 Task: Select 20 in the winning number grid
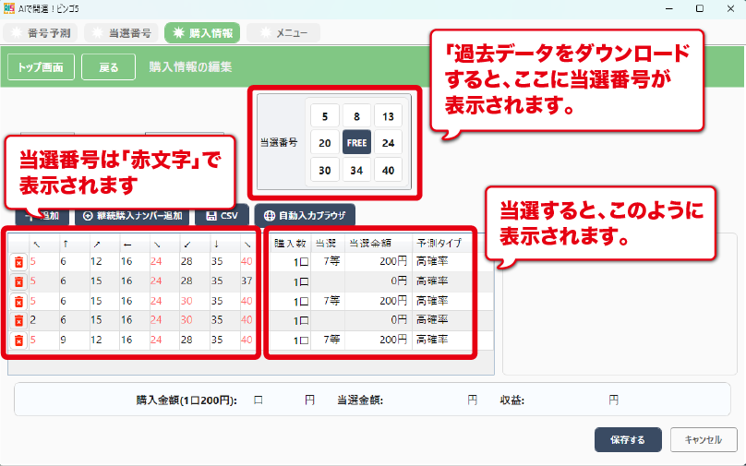point(325,143)
